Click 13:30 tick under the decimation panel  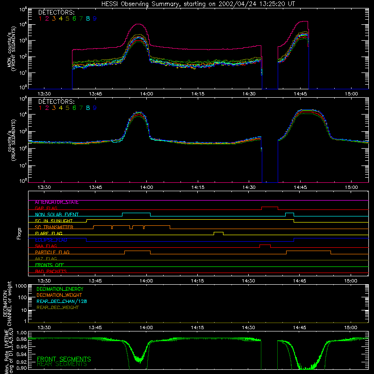pyautogui.click(x=44, y=328)
